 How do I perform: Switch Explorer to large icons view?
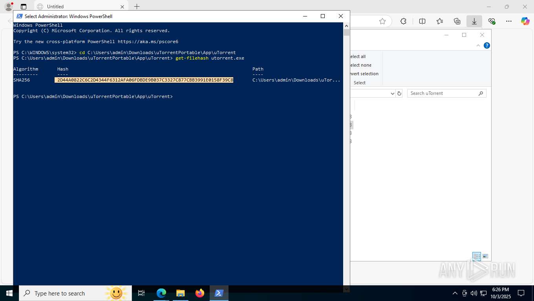pyautogui.click(x=485, y=256)
